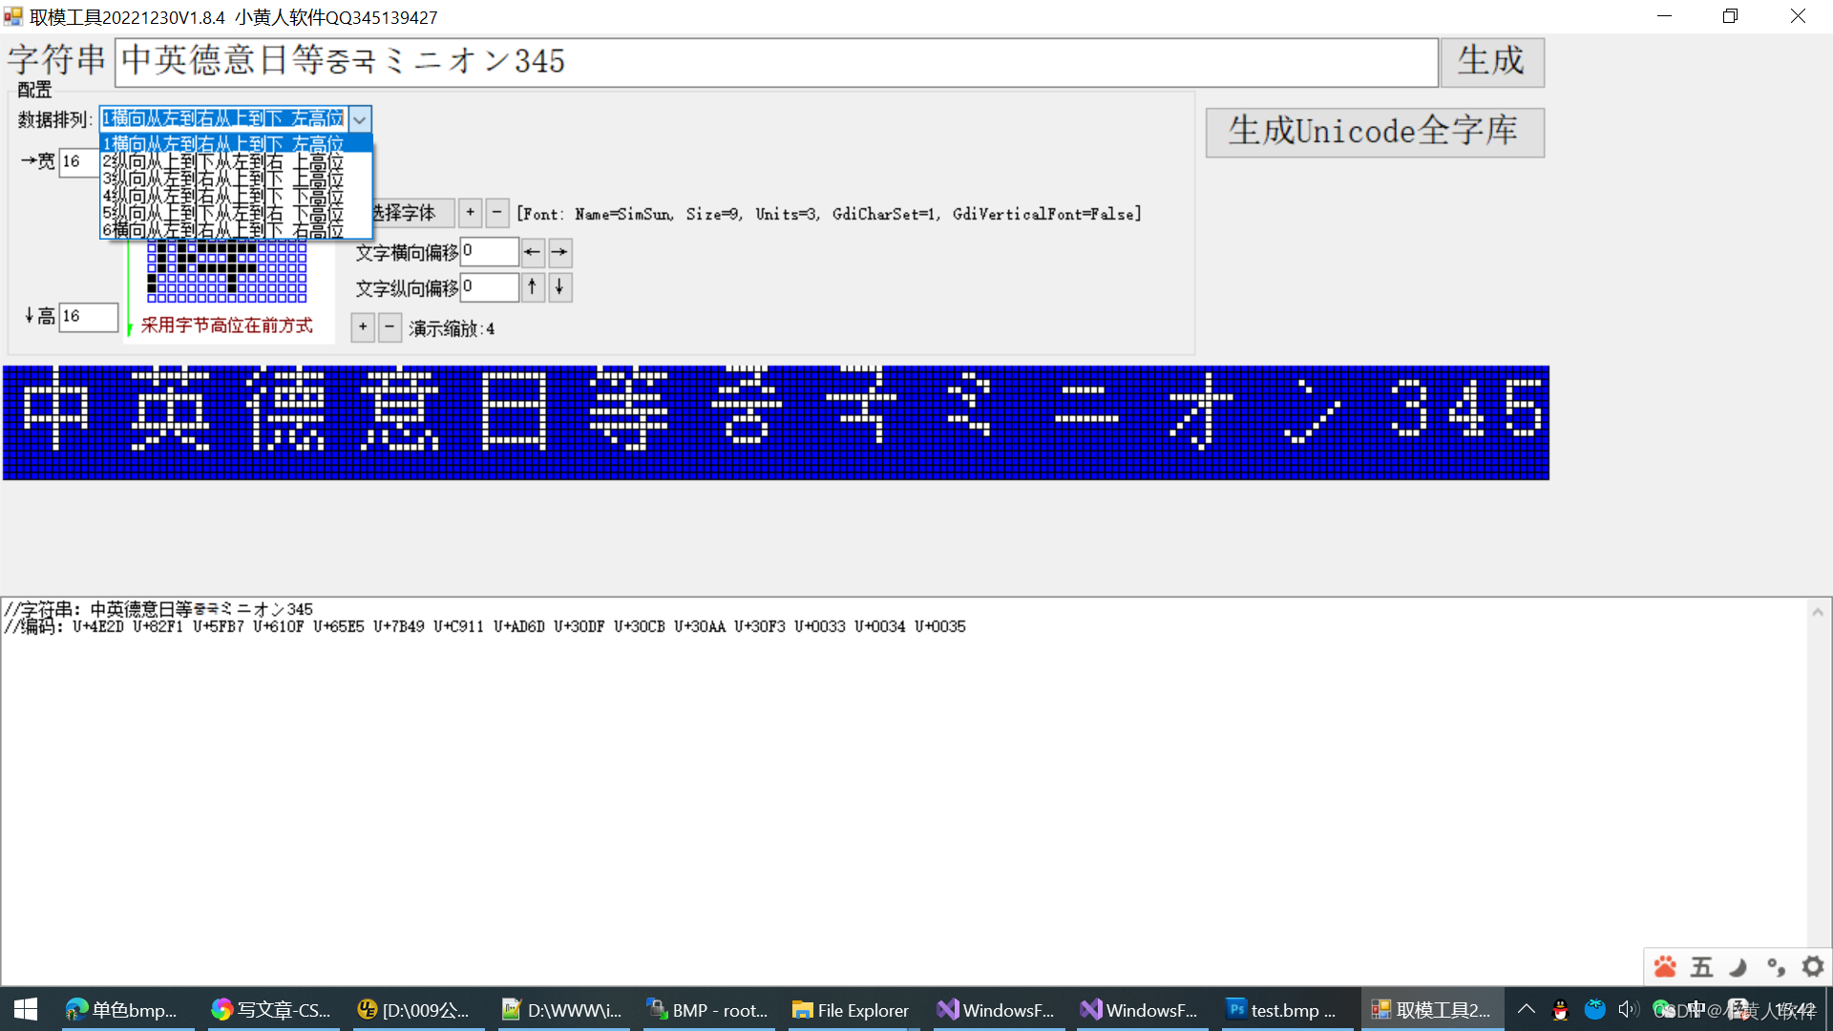Viewport: 1833px width, 1031px height.
Task: Decrease font size with minus next to 选择字体
Action: (497, 213)
